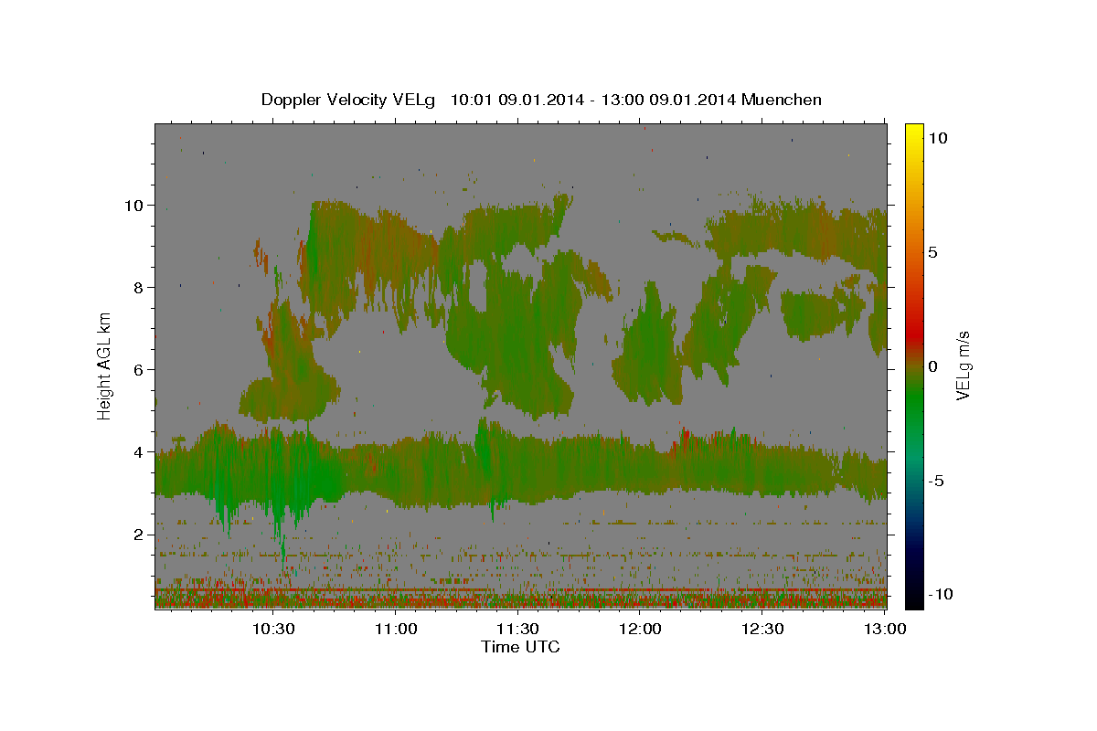Click colorbar tick label -5
The image size is (1097, 731).
click(x=936, y=481)
